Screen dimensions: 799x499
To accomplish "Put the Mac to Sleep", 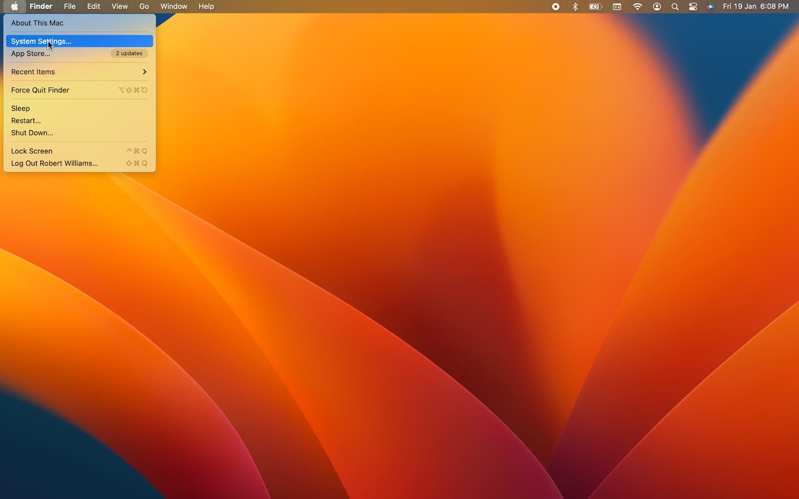I will (x=79, y=108).
